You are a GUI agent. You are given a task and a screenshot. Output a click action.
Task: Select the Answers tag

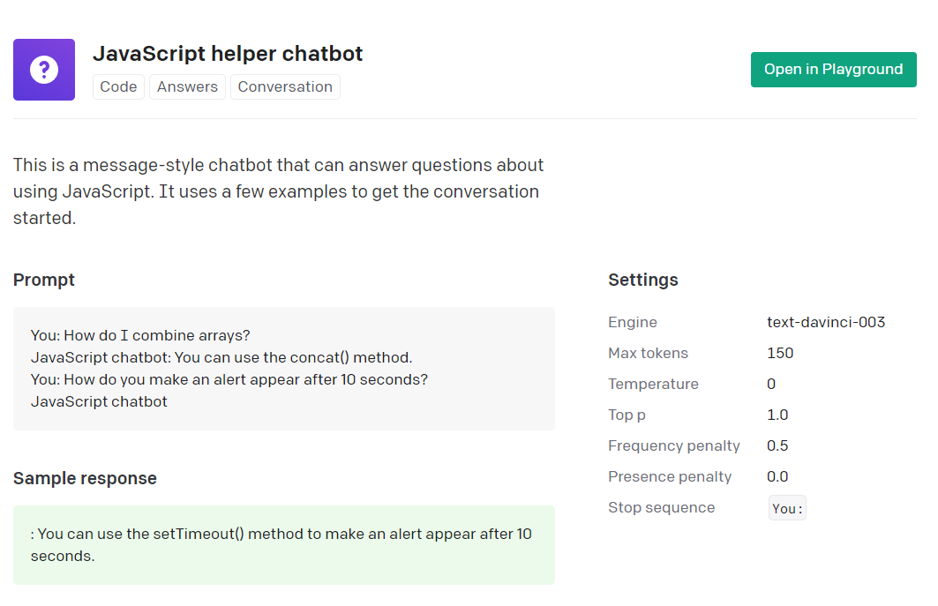click(187, 86)
